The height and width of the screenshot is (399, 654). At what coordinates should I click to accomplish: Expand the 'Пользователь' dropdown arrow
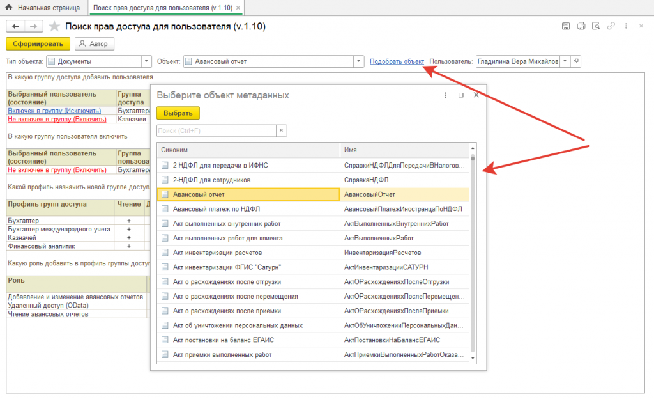click(565, 61)
